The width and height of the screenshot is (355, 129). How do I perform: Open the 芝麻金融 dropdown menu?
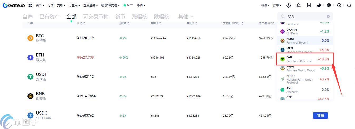[90, 5]
